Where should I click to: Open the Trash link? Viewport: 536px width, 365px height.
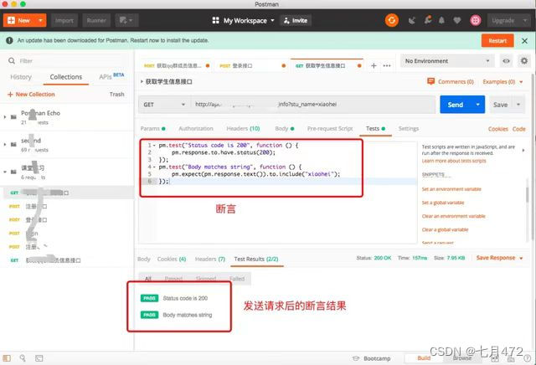tap(117, 95)
